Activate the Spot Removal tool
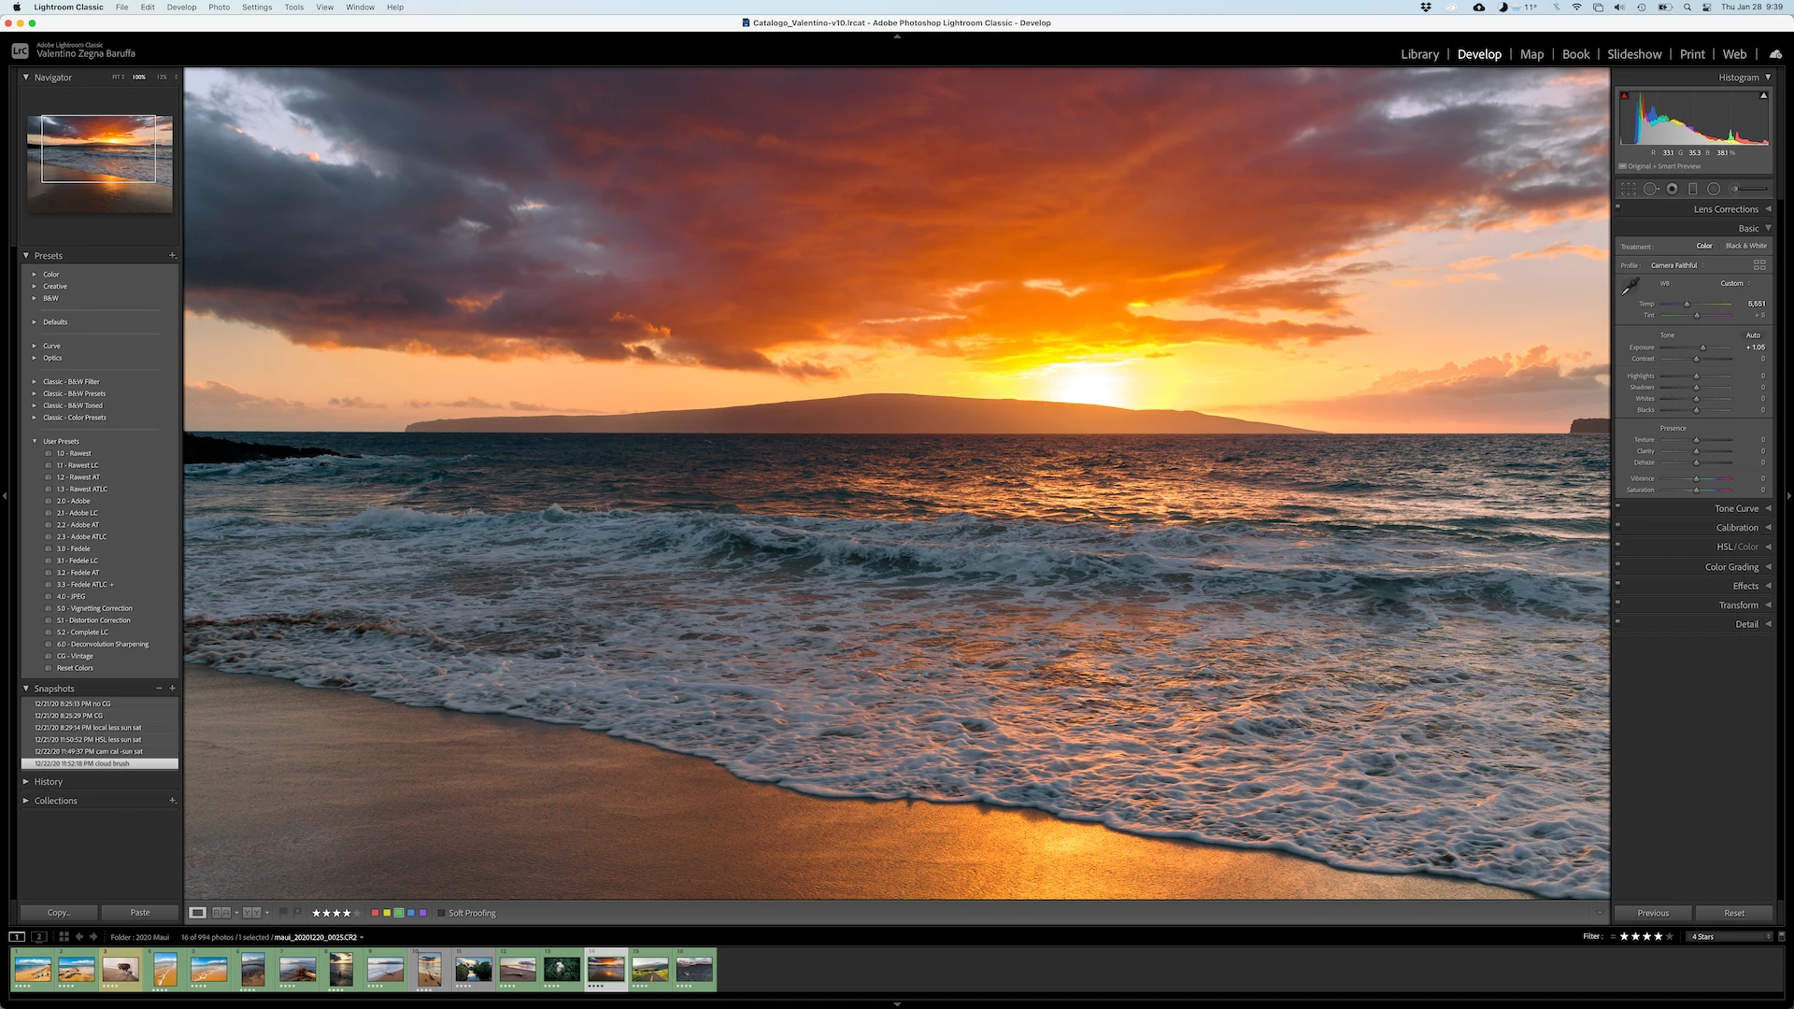 coord(1650,189)
